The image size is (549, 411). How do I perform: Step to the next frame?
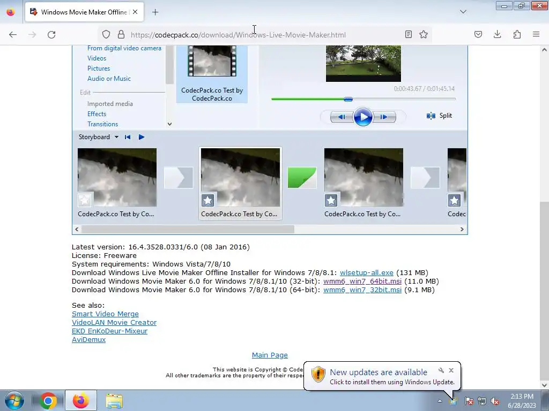[384, 117]
